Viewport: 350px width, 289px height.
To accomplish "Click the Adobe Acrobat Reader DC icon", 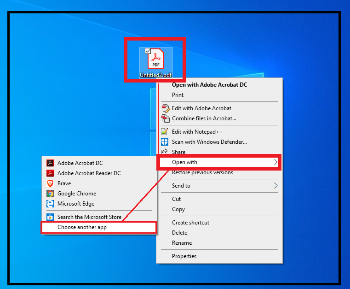I will point(50,173).
